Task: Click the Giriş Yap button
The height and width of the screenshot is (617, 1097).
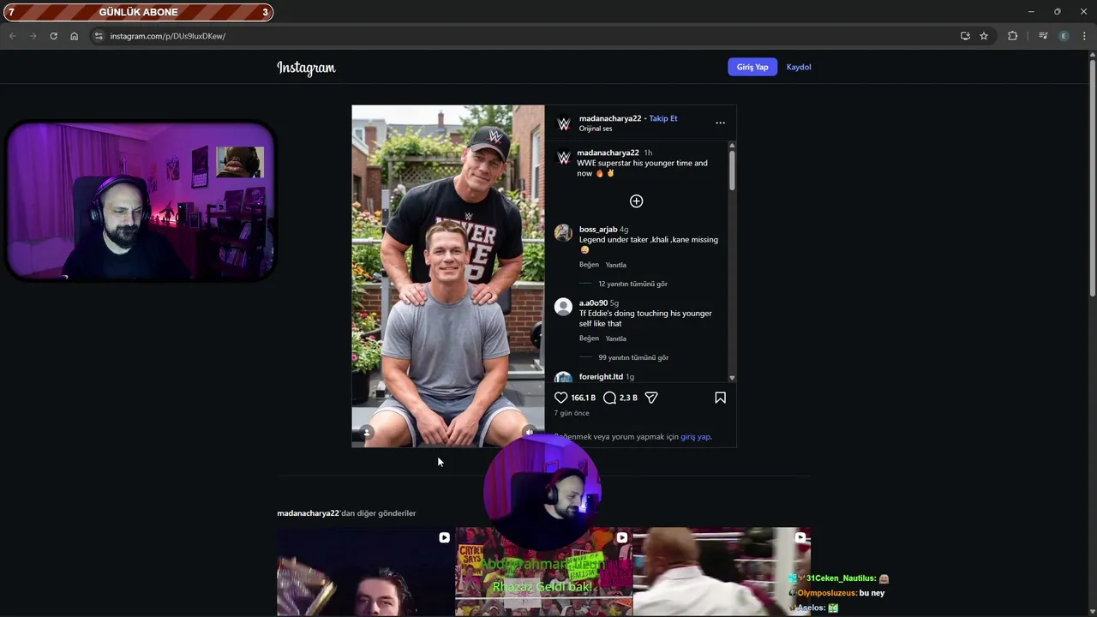Action: coord(752,67)
